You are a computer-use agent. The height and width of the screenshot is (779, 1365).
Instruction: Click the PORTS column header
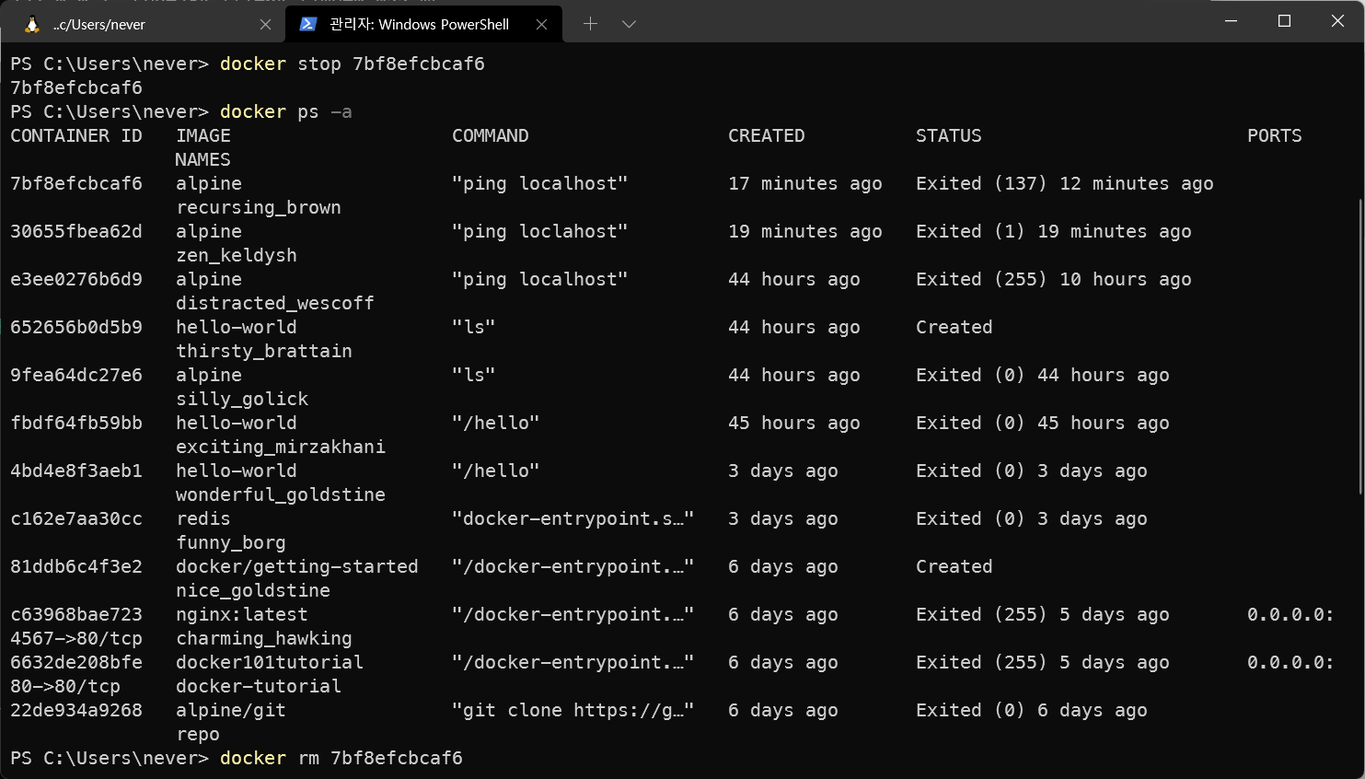[x=1275, y=135]
